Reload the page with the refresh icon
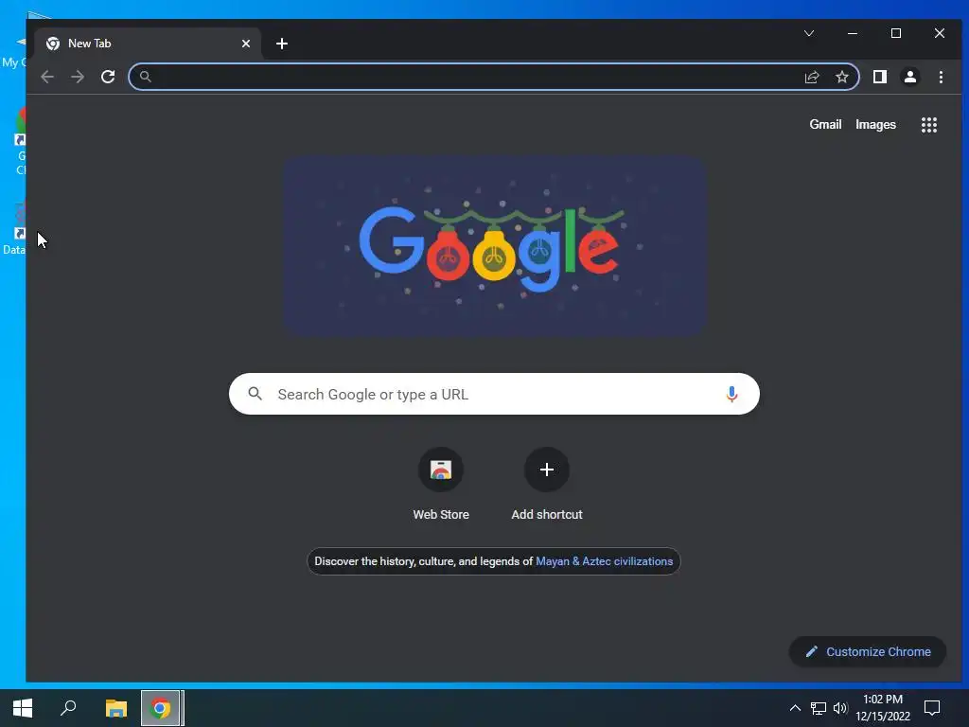The width and height of the screenshot is (969, 727). [x=108, y=77]
